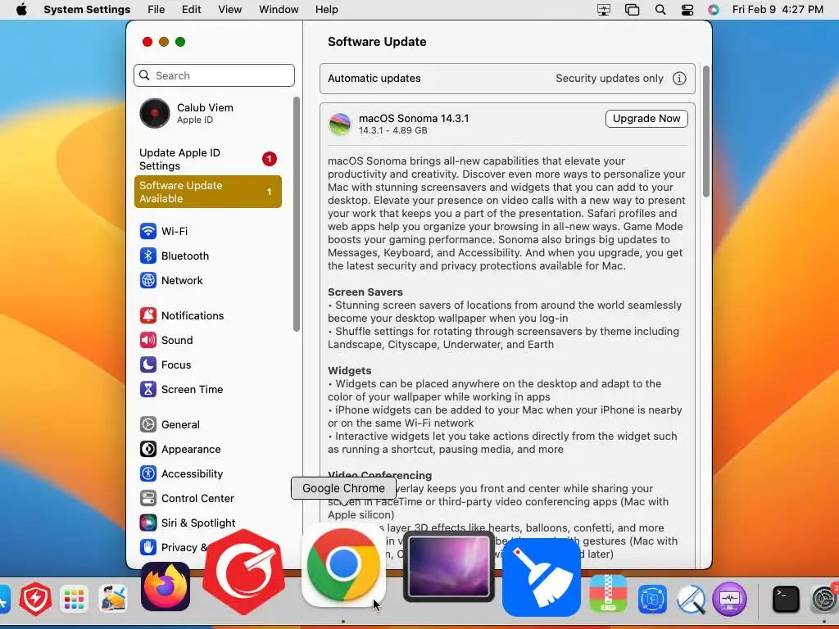This screenshot has width=839, height=629.
Task: Open the person-with-brush cleaner app in Dock
Action: click(x=113, y=599)
